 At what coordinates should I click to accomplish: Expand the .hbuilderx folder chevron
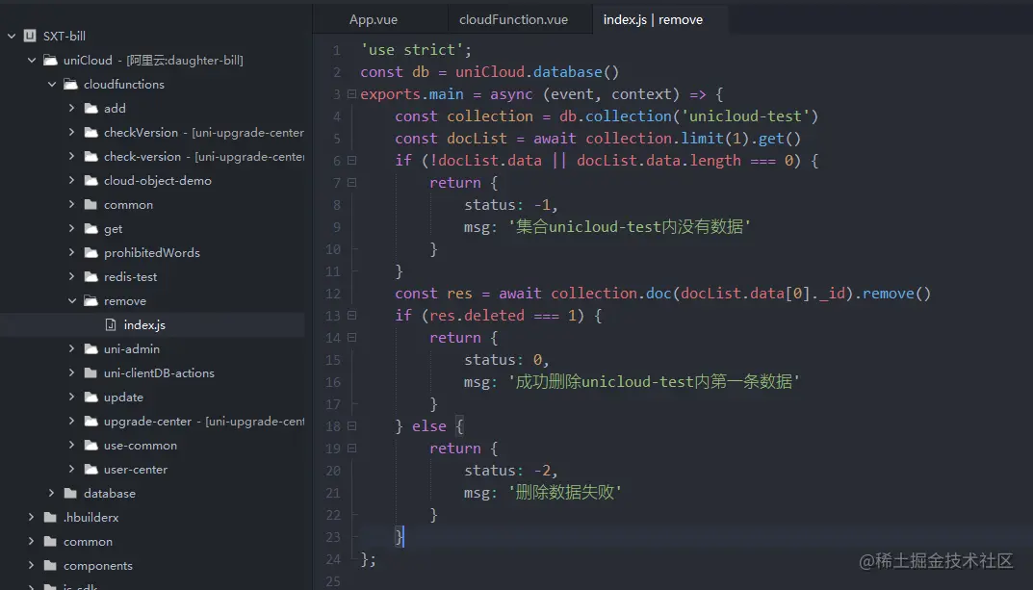32,518
